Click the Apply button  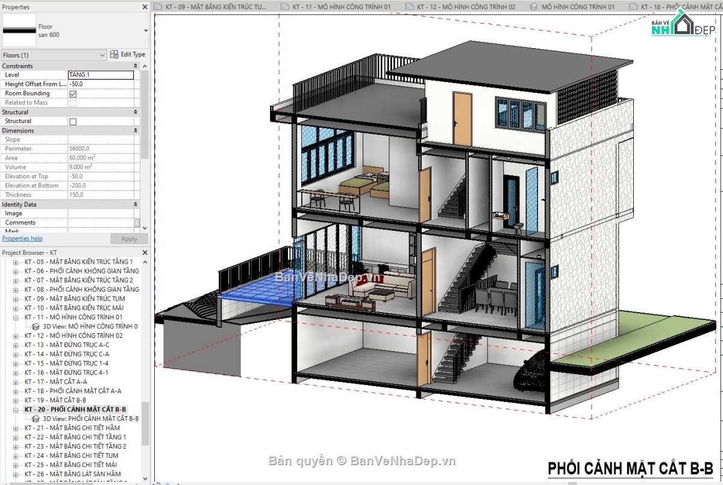(x=129, y=239)
